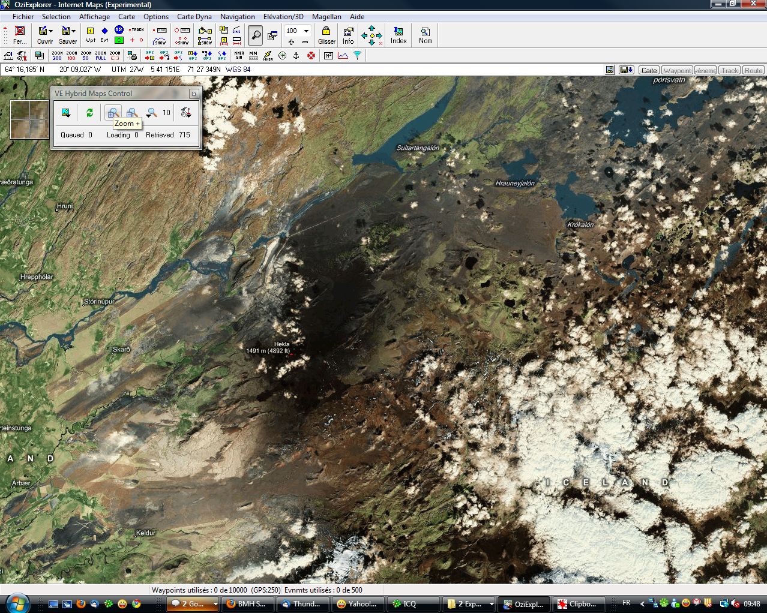Click the ZOOM FULL toolbar button

point(100,56)
